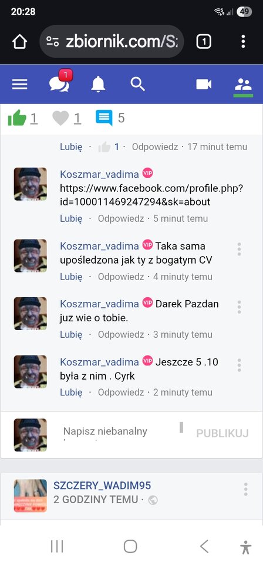Open options for SZCZERY_WADIM95 post

coord(246,489)
